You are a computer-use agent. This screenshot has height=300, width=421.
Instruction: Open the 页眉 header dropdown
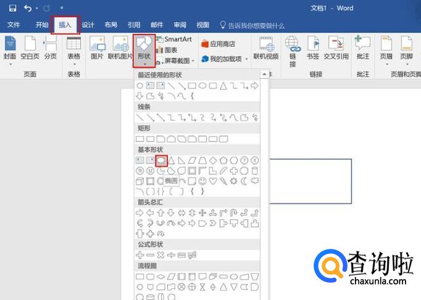[386, 51]
